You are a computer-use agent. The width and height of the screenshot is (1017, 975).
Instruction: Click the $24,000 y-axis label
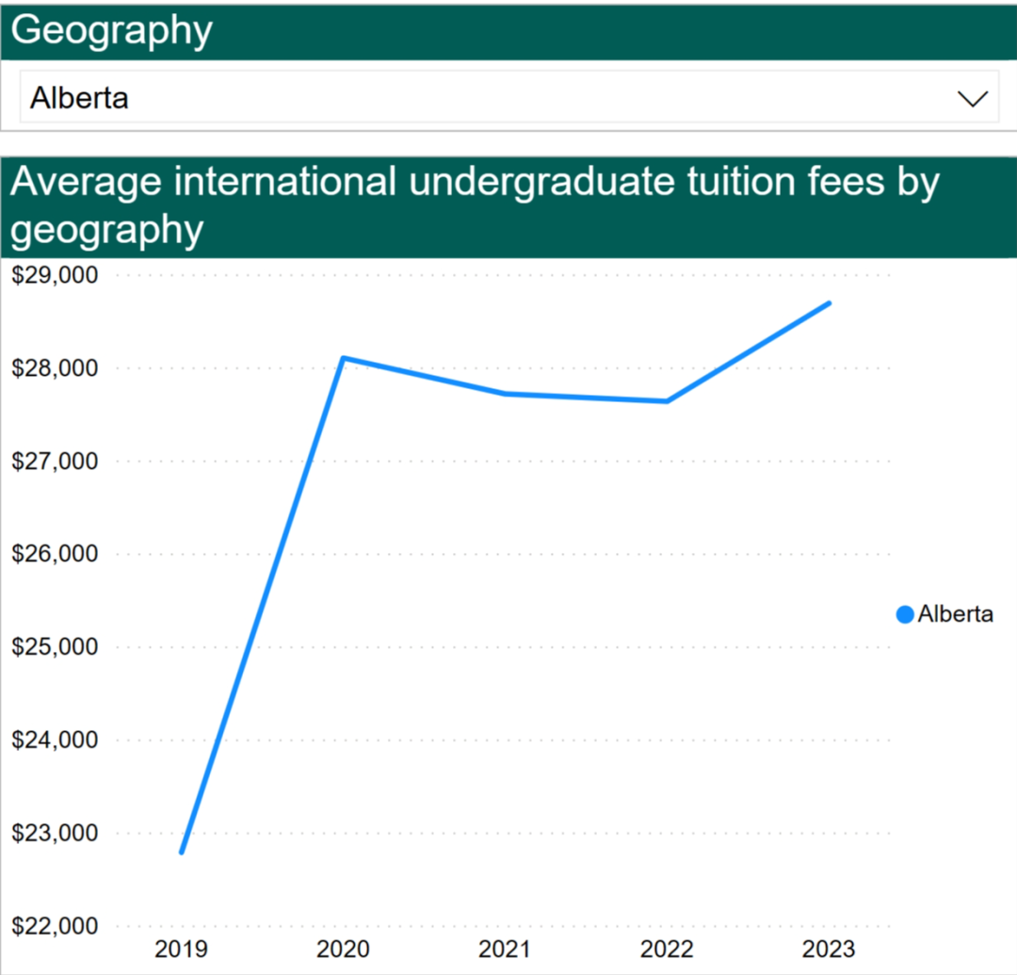coord(56,740)
